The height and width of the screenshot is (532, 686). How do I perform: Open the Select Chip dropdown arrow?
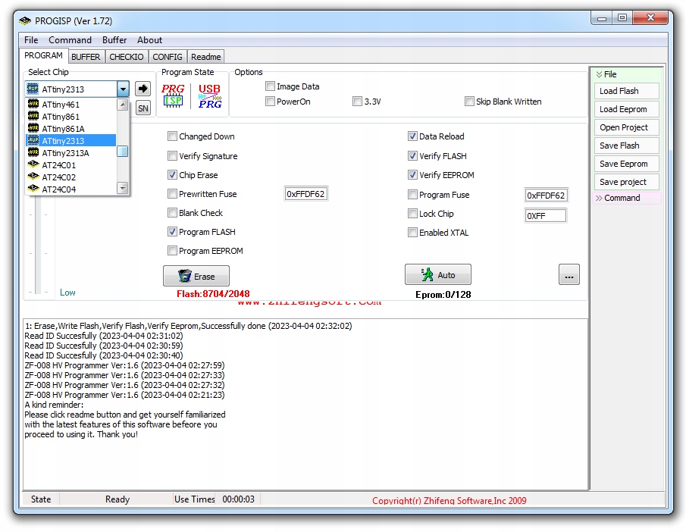[124, 89]
